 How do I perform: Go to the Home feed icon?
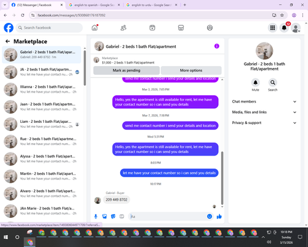coord(95,28)
